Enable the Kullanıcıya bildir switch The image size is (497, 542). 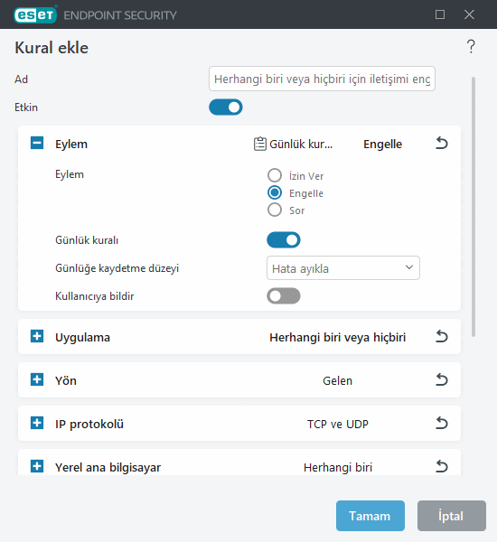coord(283,296)
